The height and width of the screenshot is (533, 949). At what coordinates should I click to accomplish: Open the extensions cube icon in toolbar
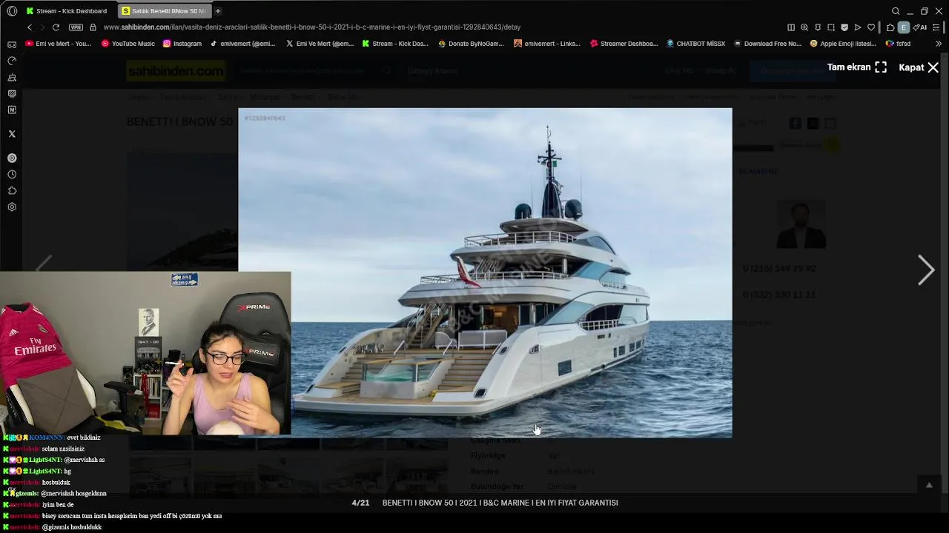click(890, 27)
